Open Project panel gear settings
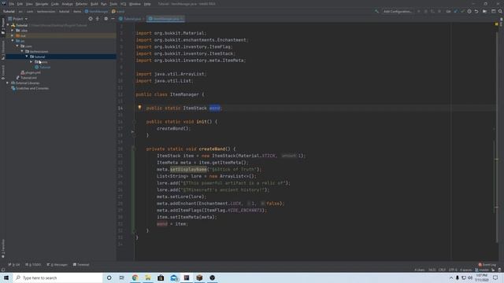The width and height of the screenshot is (504, 283). 106,19
